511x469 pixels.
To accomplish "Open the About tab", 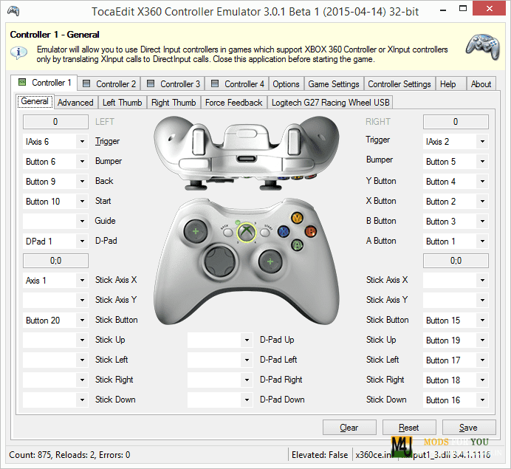I will pyautogui.click(x=481, y=83).
